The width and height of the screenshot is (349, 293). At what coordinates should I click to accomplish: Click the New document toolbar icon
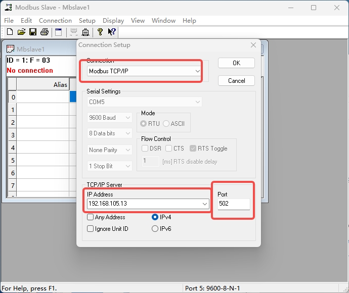click(x=10, y=32)
